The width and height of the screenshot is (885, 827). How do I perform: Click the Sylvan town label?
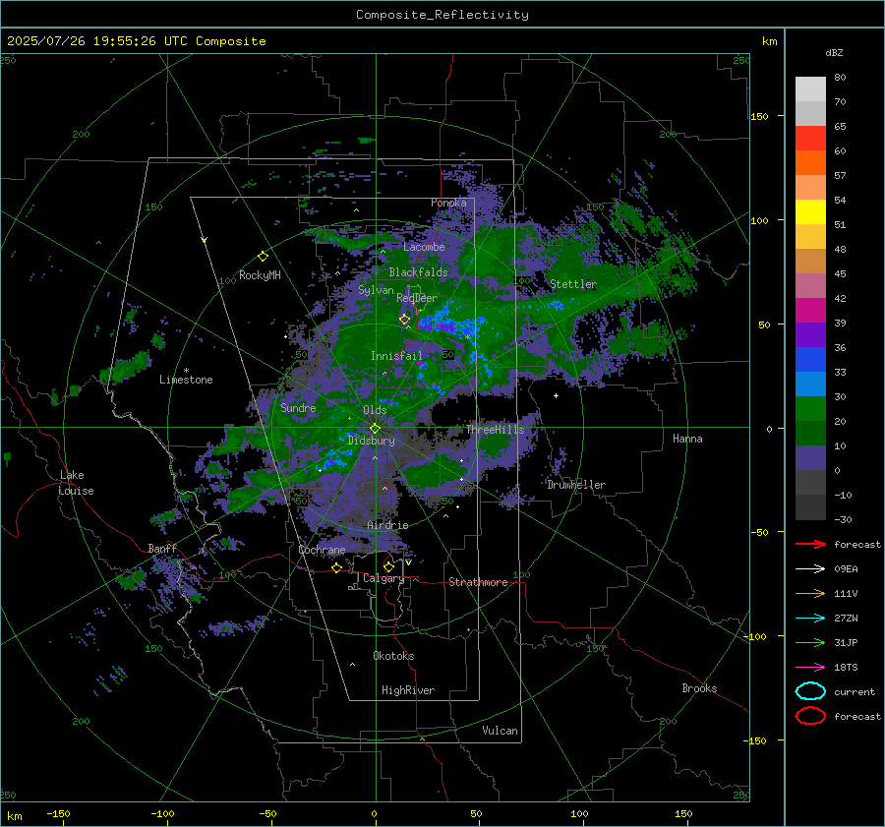[376, 290]
